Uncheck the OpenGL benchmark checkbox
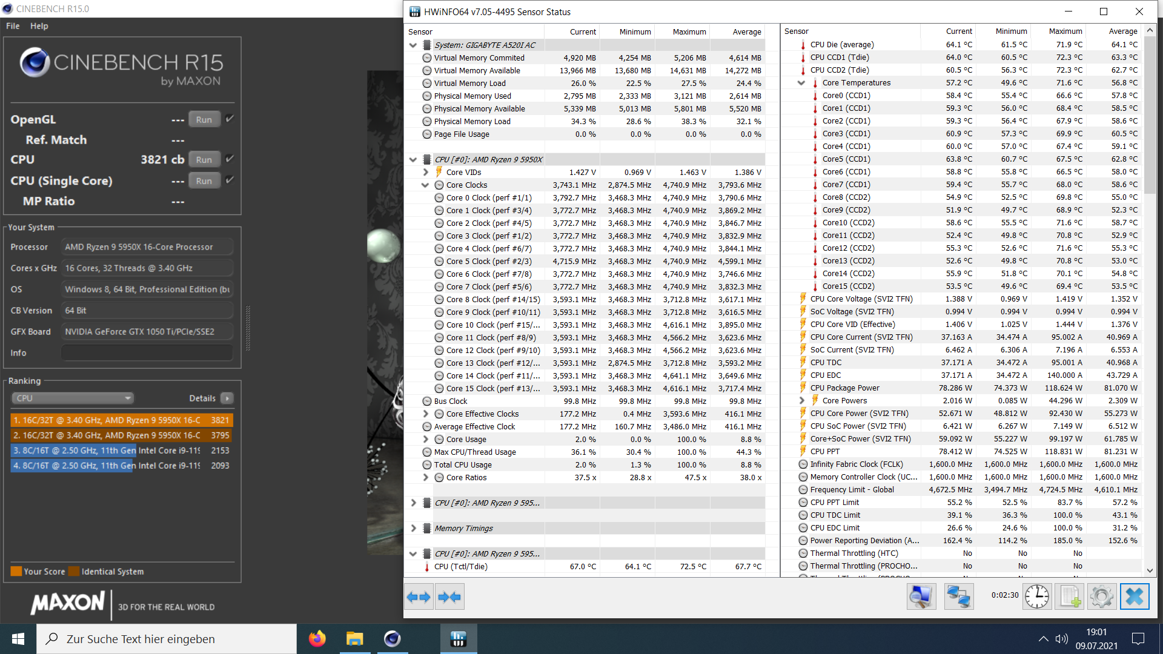This screenshot has height=654, width=1163. click(230, 119)
